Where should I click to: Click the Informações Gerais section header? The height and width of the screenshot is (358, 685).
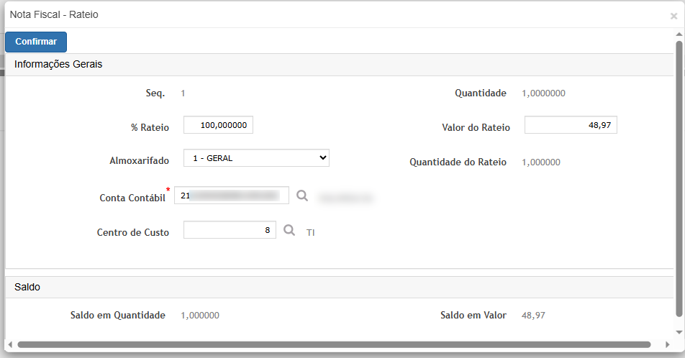(x=58, y=64)
